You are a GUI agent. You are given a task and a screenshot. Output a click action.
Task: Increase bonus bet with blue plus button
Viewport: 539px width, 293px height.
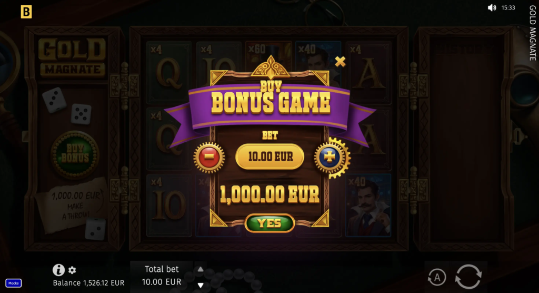pyautogui.click(x=330, y=157)
